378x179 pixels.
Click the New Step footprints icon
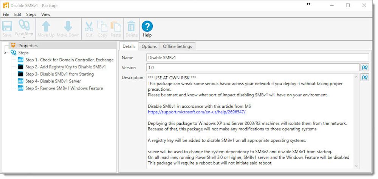click(x=24, y=25)
